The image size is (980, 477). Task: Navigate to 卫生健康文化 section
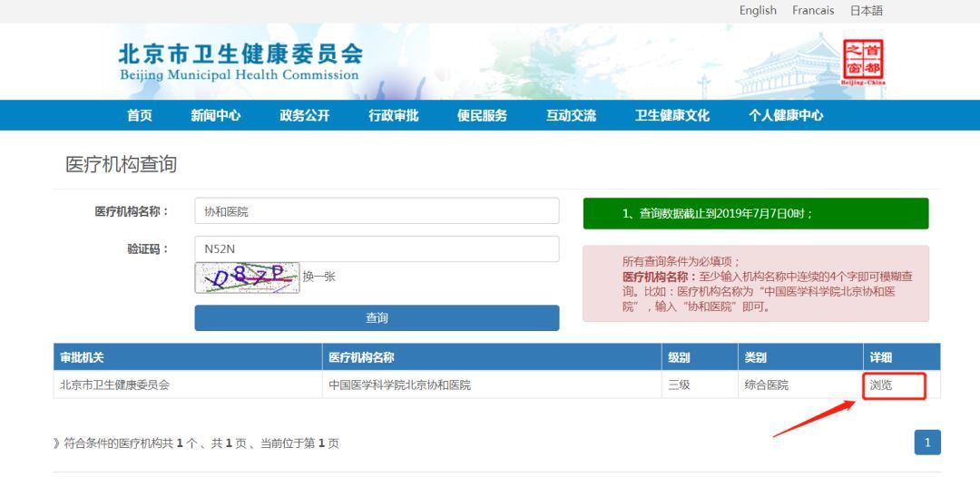pyautogui.click(x=672, y=115)
